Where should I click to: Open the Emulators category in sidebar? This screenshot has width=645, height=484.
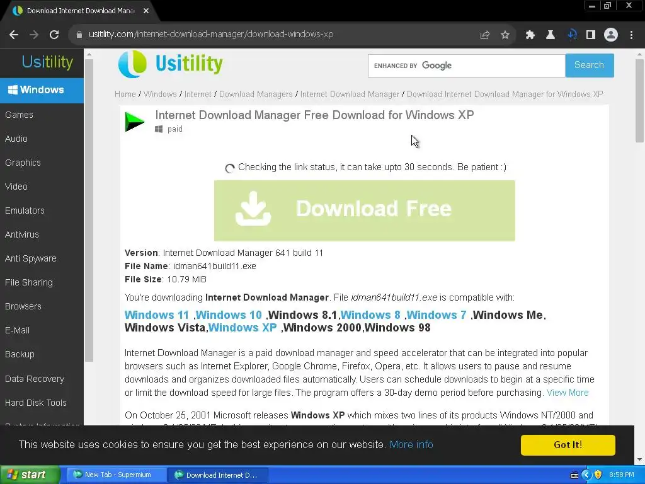25,210
